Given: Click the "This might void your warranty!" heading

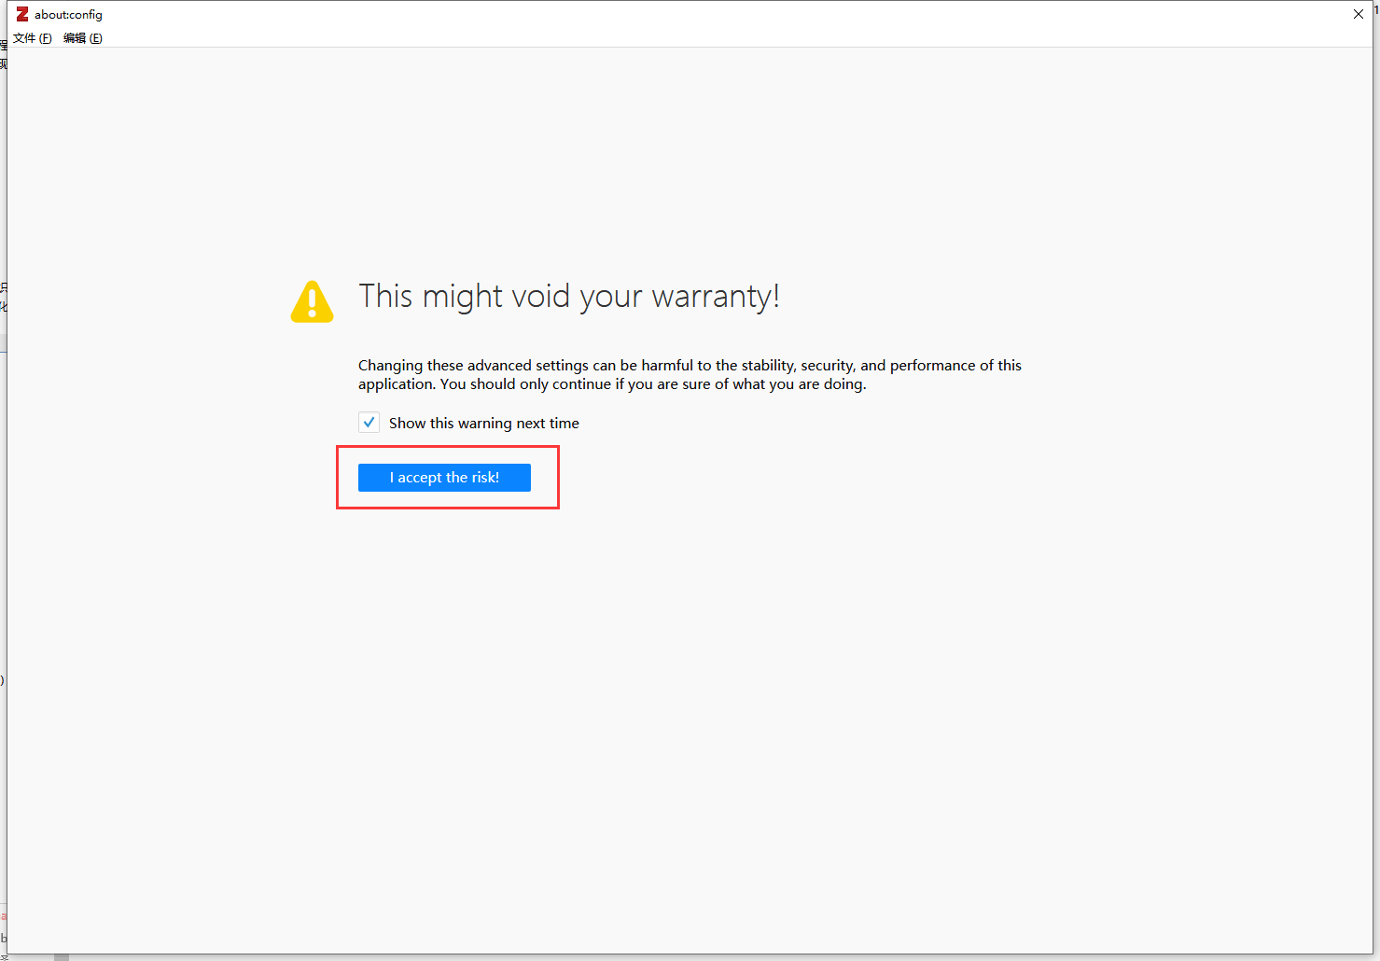Looking at the screenshot, I should tap(568, 297).
